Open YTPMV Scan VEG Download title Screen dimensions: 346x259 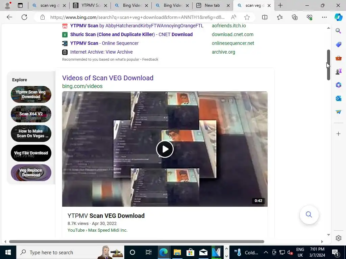[x=106, y=215]
